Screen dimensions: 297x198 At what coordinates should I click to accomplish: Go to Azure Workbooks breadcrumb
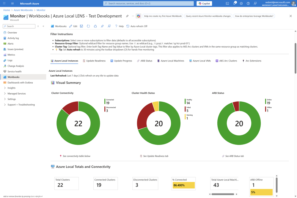click(x=23, y=10)
